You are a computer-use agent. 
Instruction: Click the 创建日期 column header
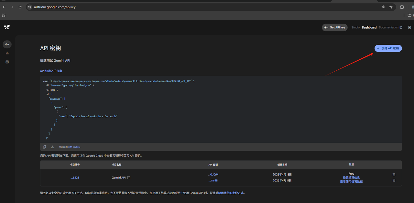282,165
